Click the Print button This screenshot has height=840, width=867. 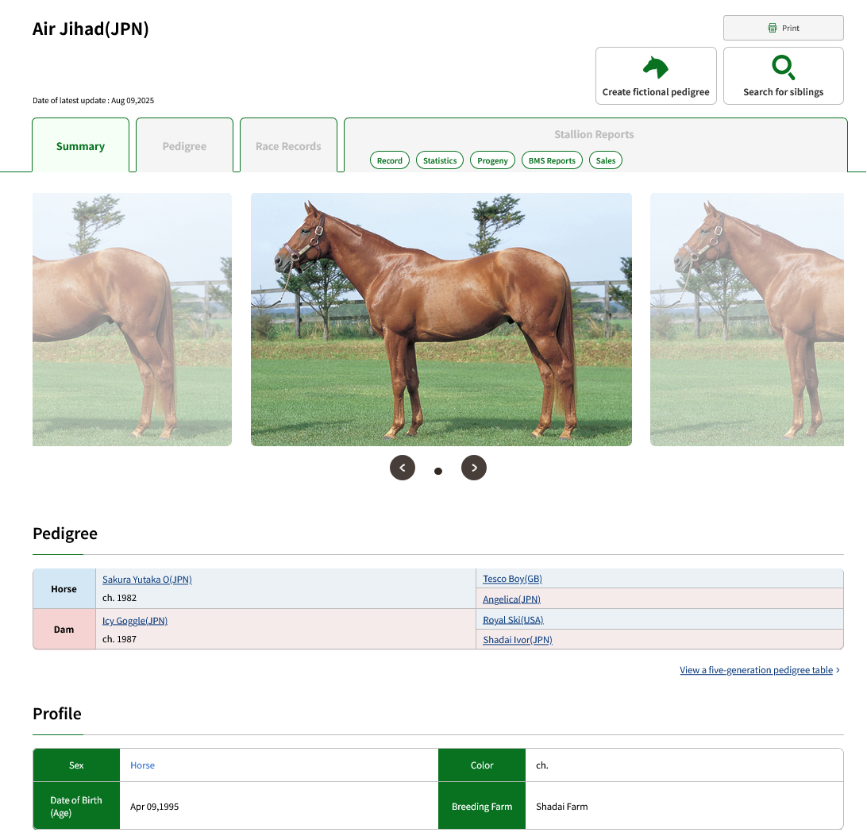783,28
